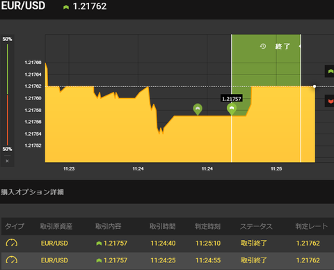Click the gauge icon in the 11:24:40 row
The image size is (334, 270).
(12, 243)
